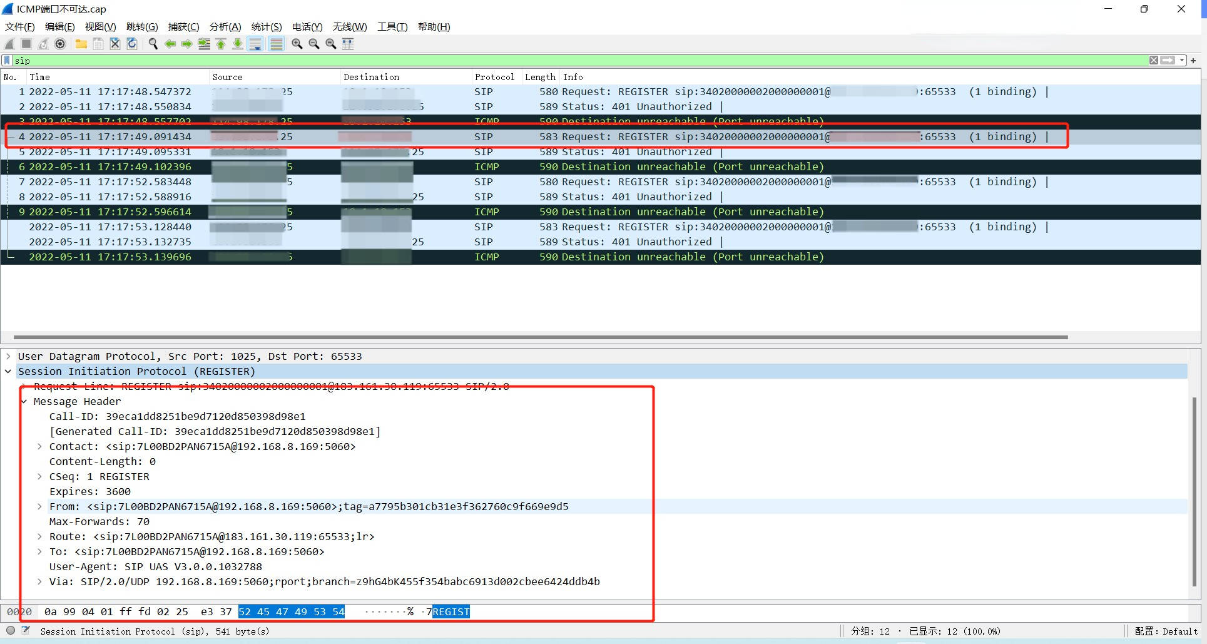1207x644 pixels.
Task: Collapse Session Initiation Protocol section
Action: point(8,371)
